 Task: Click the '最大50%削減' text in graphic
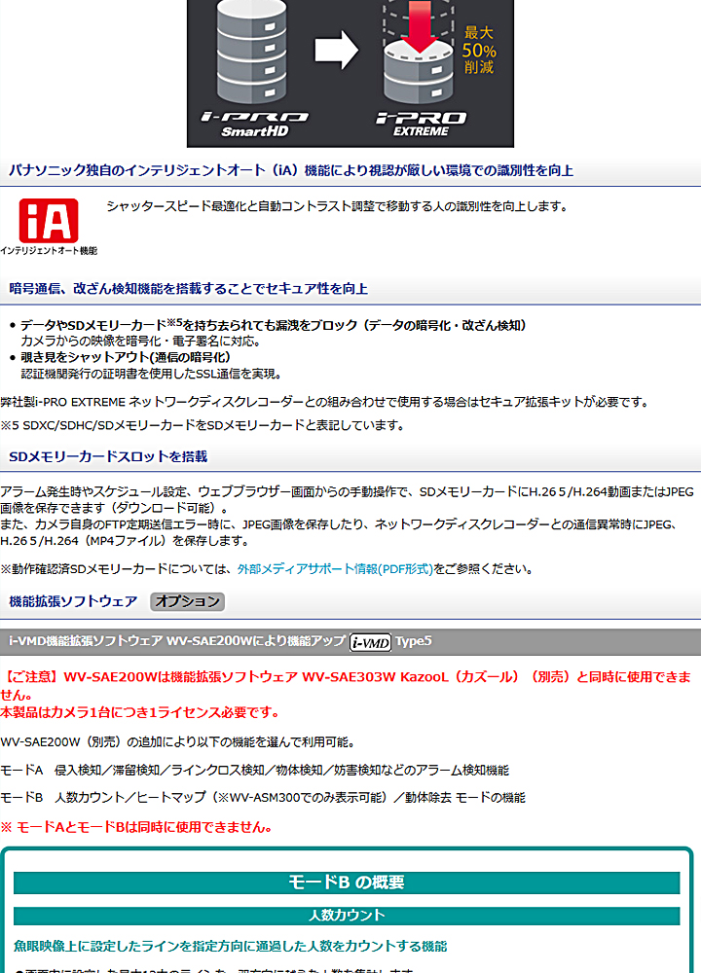coord(479,51)
